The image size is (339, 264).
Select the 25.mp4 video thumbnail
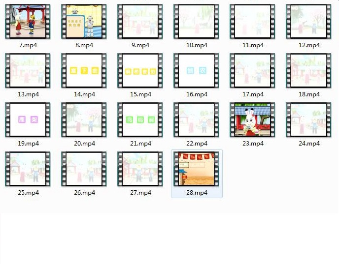pos(28,169)
